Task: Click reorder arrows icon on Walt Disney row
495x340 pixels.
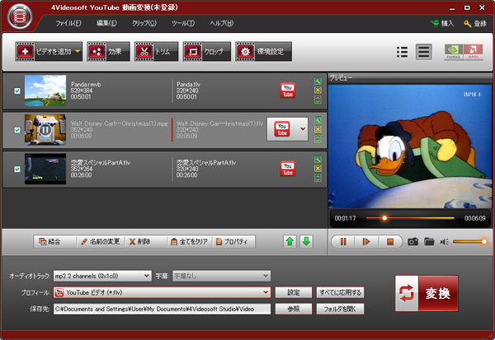Action: 318,138
